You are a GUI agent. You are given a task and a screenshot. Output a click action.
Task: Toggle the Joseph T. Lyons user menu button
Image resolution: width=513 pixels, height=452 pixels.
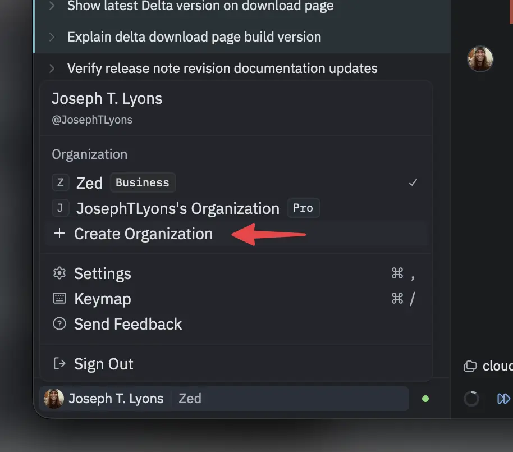pos(224,399)
